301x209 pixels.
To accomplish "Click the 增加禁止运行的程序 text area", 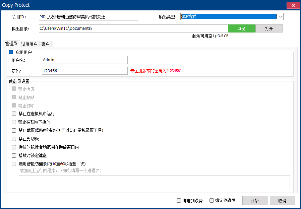I will click(154, 182).
